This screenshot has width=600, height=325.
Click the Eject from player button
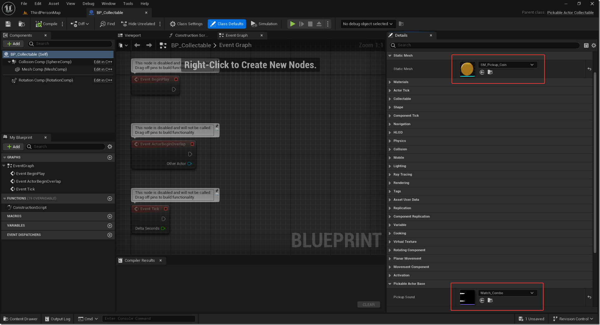(x=319, y=24)
